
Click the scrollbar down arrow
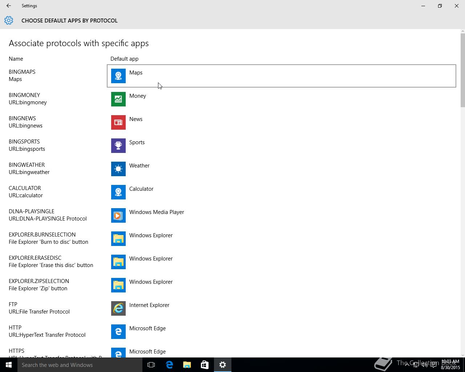[462, 355]
